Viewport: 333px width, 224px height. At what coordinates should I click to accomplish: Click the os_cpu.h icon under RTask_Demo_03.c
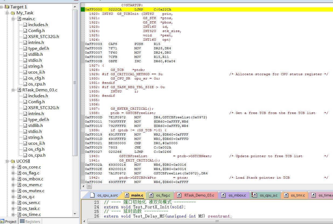(x=25, y=155)
